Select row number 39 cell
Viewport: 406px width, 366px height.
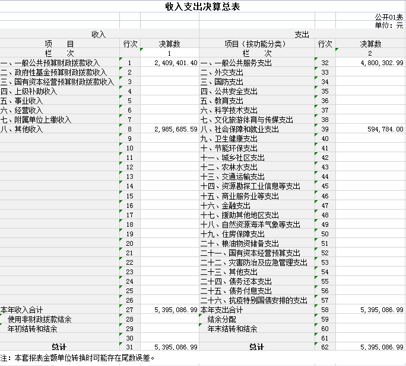click(x=325, y=129)
